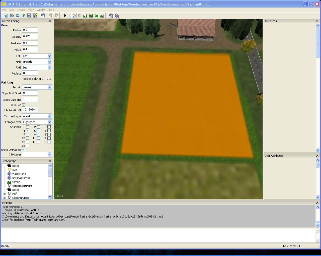Click the Save floppy disk icon
Image resolution: width=321 pixels, height=256 pixels.
[29, 15]
